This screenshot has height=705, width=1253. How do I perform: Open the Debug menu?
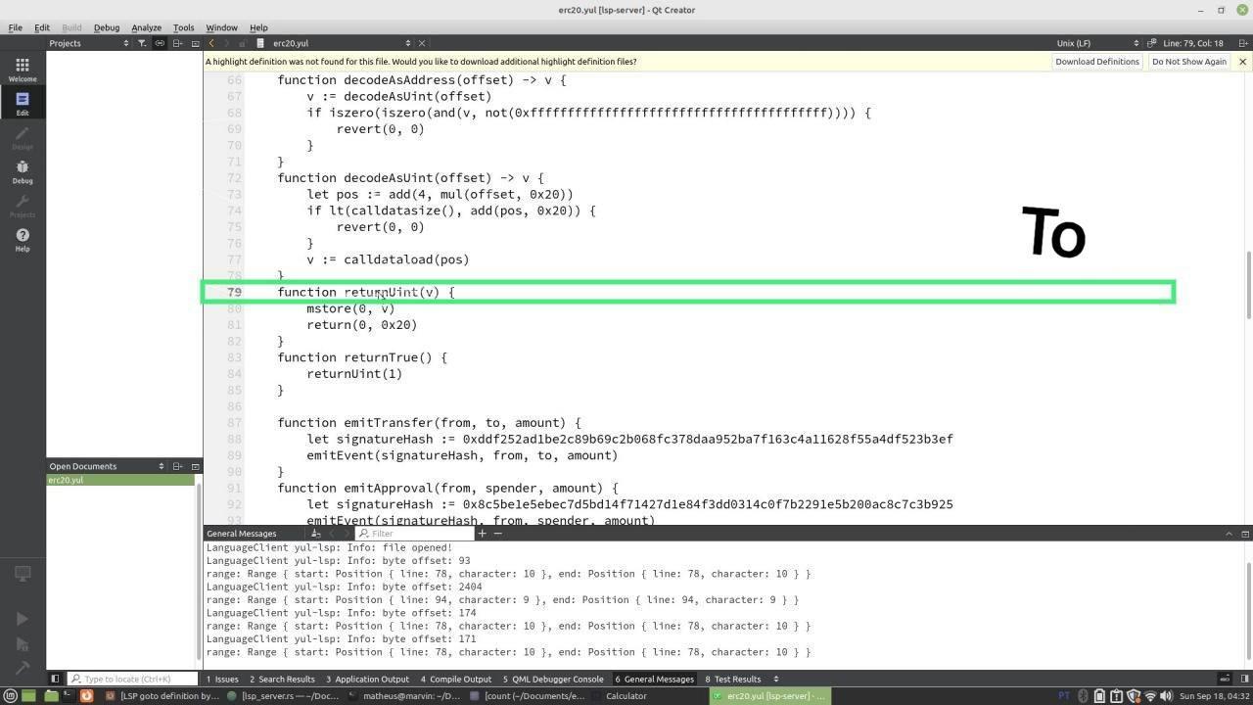(107, 27)
